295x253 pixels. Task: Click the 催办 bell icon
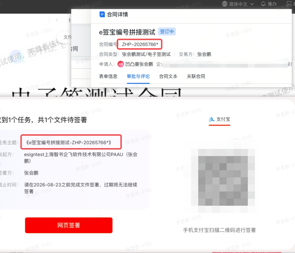point(263,4)
